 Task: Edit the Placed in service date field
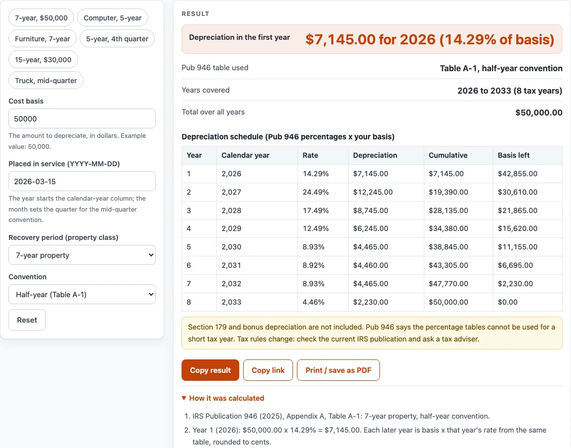pos(82,181)
